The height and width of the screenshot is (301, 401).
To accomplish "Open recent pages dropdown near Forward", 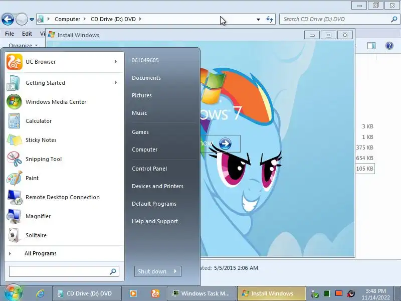I will (32, 20).
